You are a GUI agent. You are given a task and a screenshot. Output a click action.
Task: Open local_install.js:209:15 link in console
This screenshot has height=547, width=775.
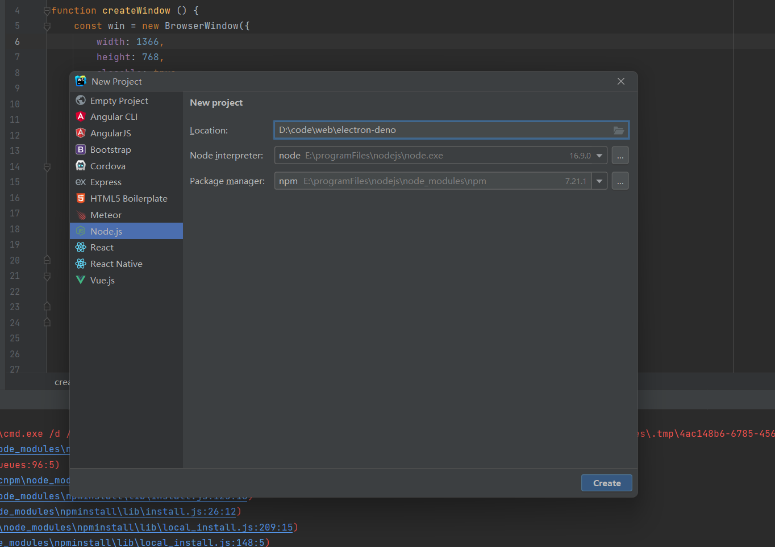[x=147, y=527]
